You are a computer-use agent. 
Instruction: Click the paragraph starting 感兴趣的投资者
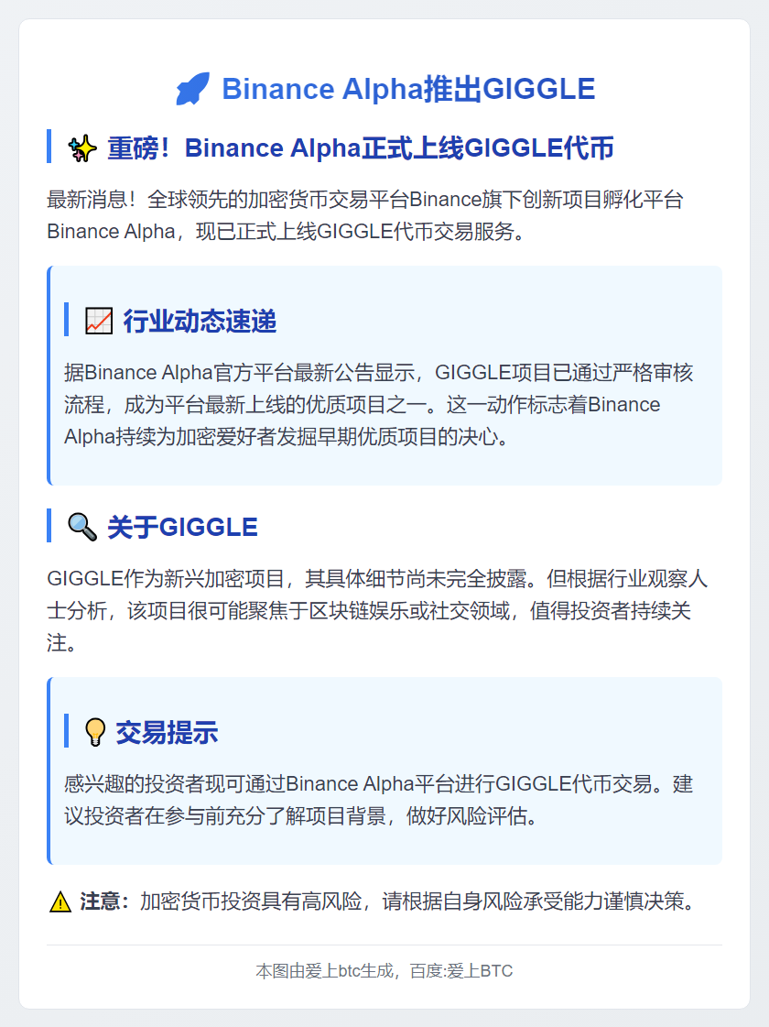378,800
